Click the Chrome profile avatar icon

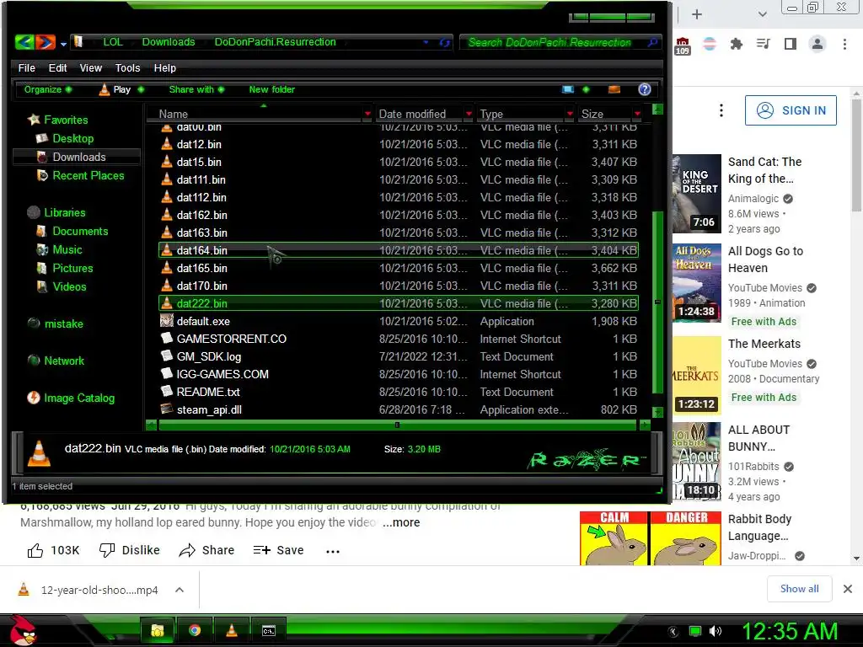click(x=817, y=44)
